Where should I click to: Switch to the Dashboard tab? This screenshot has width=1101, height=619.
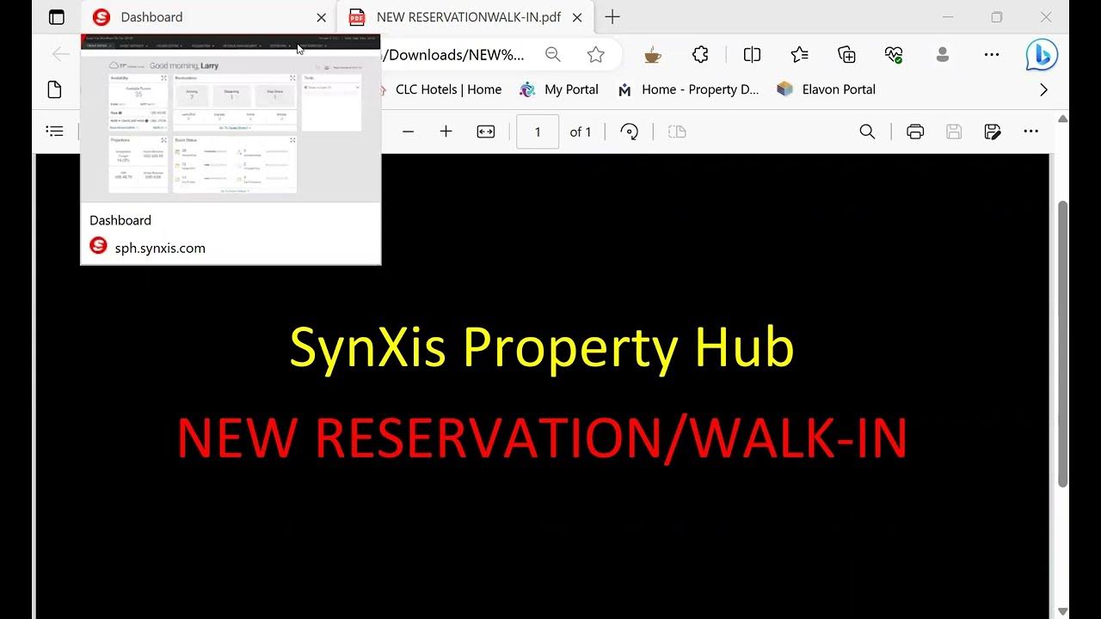pyautogui.click(x=209, y=17)
